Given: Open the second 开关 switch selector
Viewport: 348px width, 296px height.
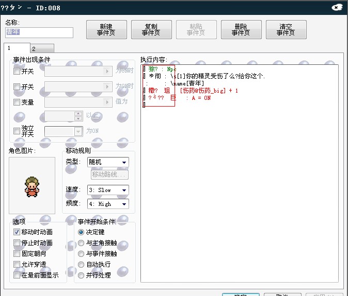Looking at the screenshot, I should coord(78,86).
